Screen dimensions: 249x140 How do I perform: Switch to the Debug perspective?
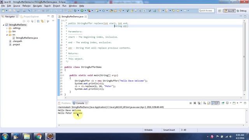coord(241,11)
